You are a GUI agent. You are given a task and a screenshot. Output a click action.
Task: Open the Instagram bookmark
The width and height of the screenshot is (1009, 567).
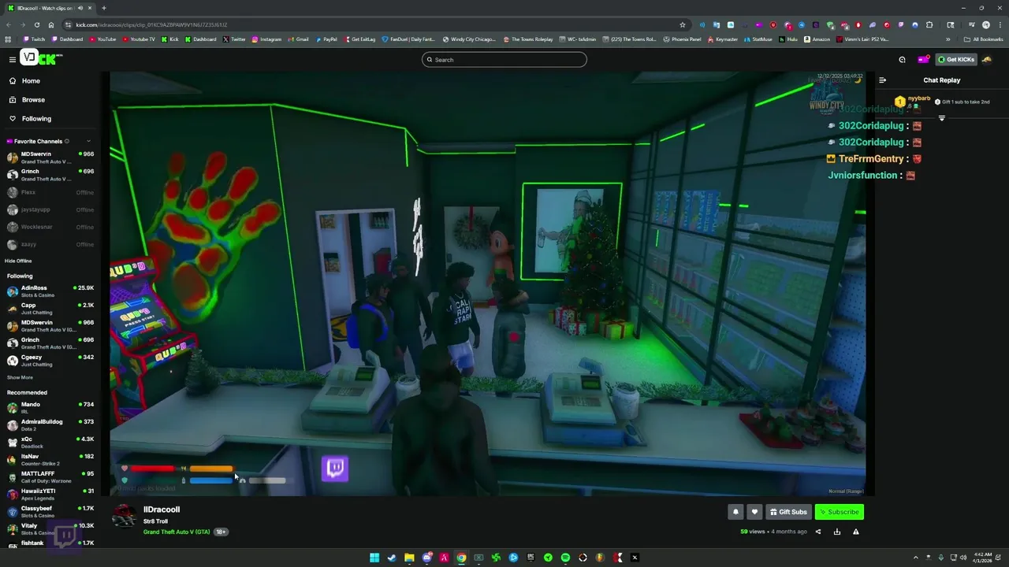click(266, 39)
